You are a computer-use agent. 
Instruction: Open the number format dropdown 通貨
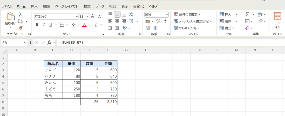tap(156, 14)
